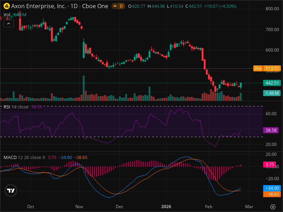Click the 1.46 M volume axis label
Viewport: 283px width, 212px height.
coord(272,93)
